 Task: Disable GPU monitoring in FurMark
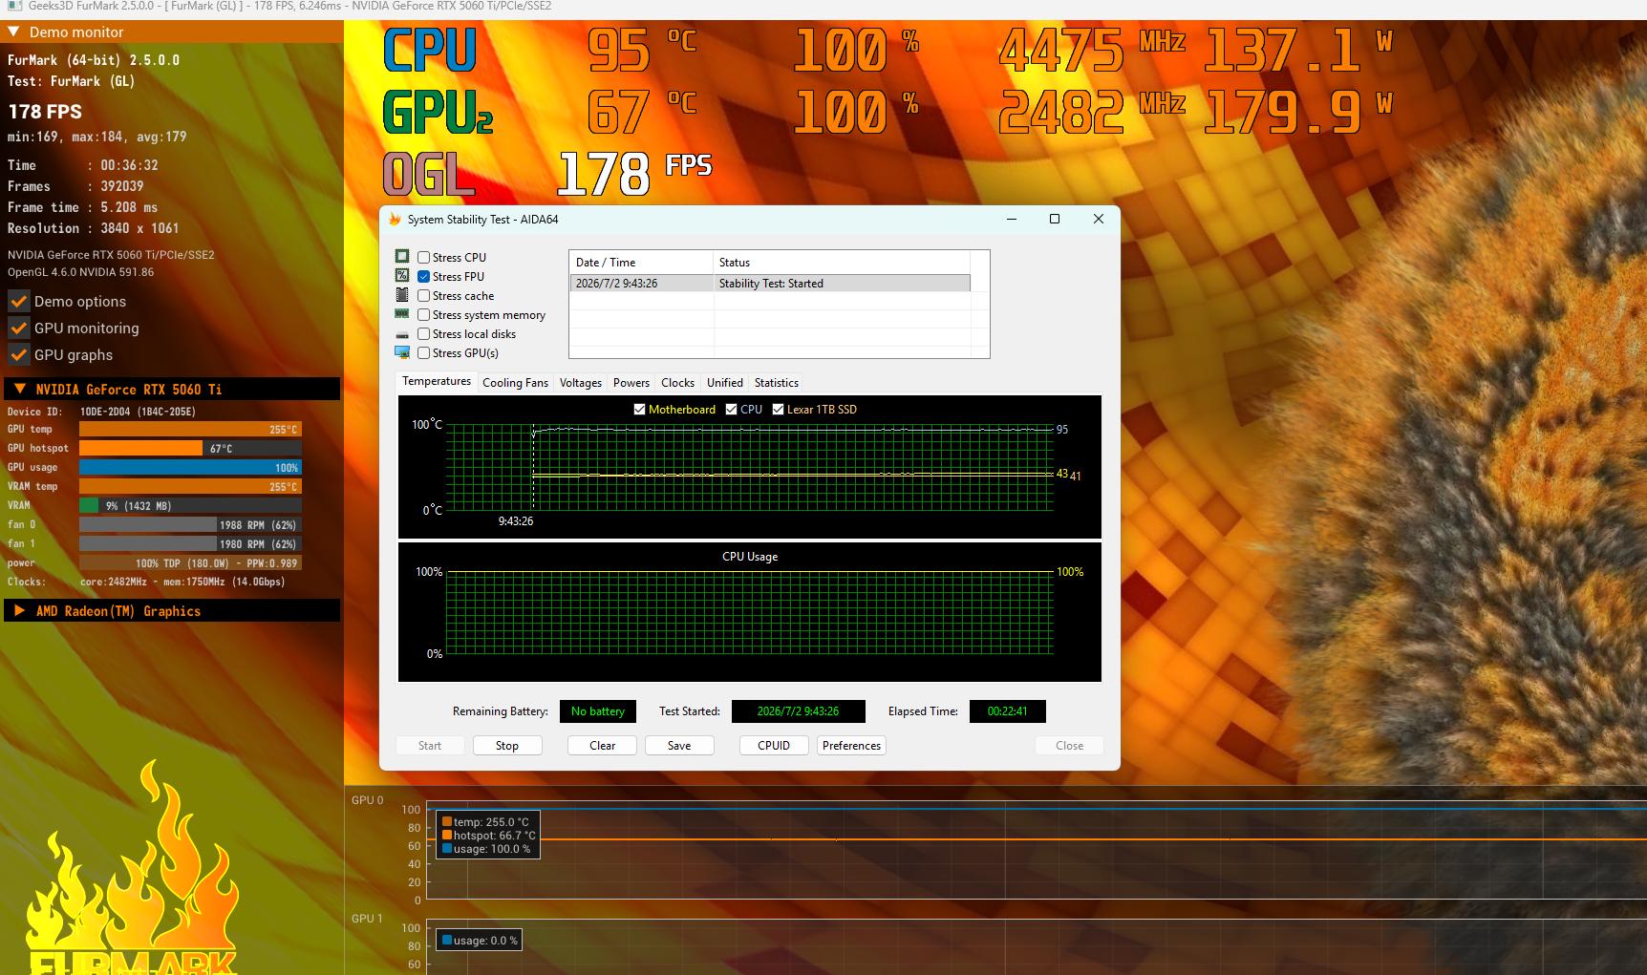[x=19, y=329]
